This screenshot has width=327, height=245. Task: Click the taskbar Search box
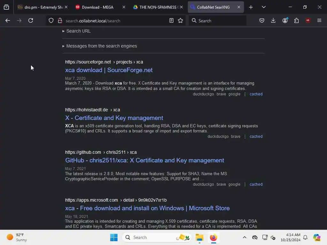[156, 237]
